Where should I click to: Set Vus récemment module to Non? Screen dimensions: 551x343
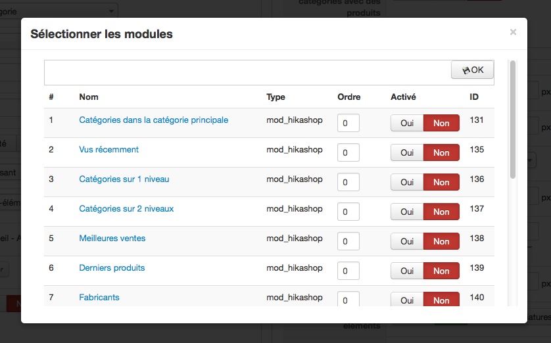pos(441,152)
